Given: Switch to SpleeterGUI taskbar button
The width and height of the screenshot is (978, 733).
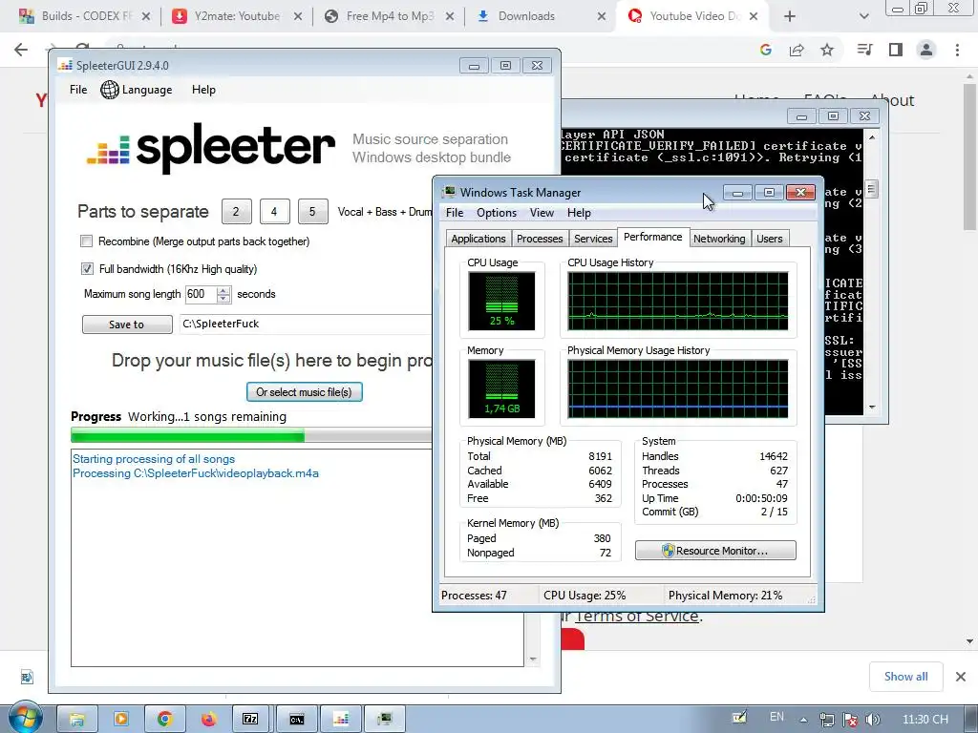Looking at the screenshot, I should click(x=341, y=720).
